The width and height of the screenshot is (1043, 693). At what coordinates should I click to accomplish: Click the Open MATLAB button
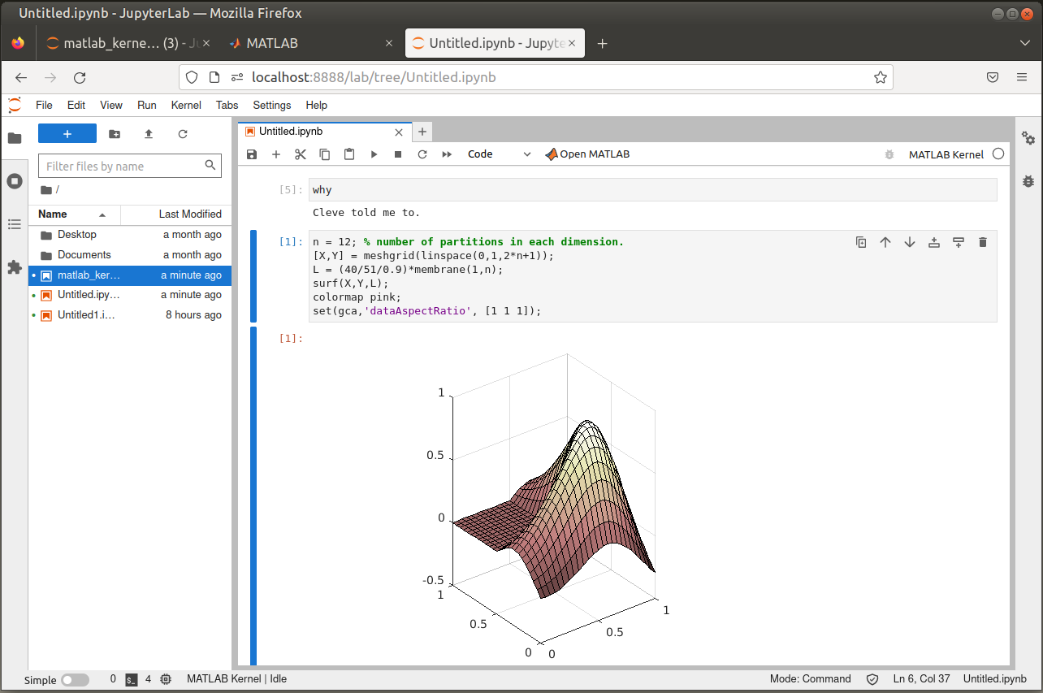click(587, 154)
